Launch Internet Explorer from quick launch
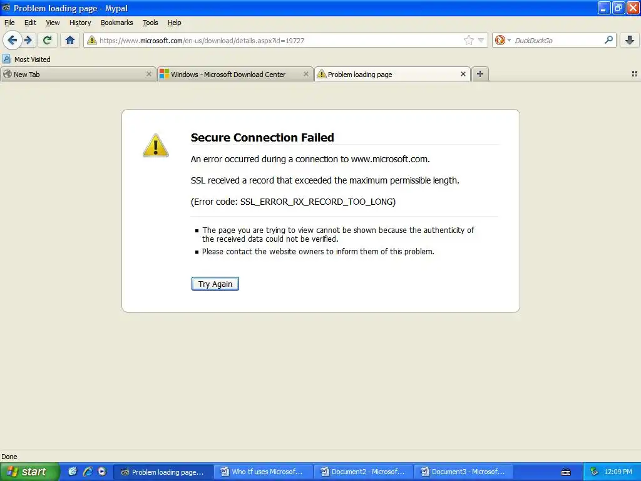The height and width of the screenshot is (481, 641). [88, 472]
